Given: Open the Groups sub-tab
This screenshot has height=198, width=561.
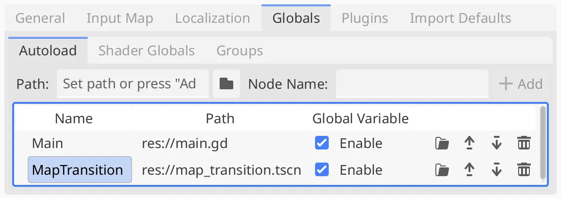Looking at the screenshot, I should (240, 50).
